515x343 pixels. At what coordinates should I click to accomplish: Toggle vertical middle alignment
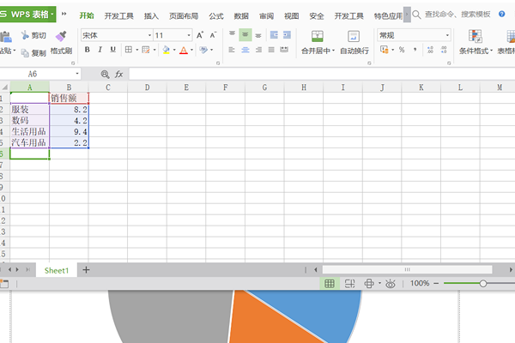point(245,35)
